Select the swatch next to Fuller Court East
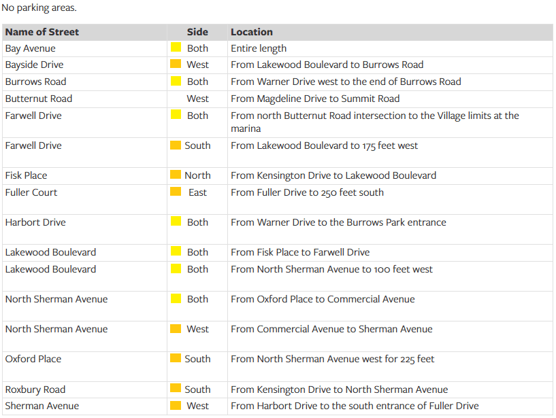Image resolution: width=556 pixels, height=418 pixels. pyautogui.click(x=176, y=192)
